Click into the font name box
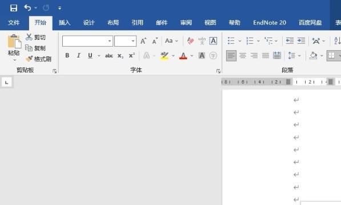 coord(85,41)
